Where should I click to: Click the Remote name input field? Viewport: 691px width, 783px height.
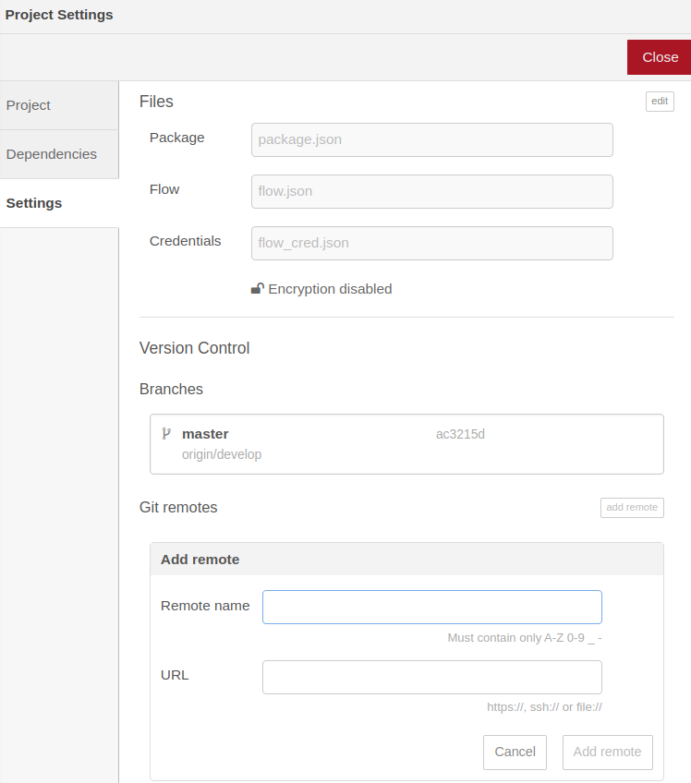(x=431, y=607)
